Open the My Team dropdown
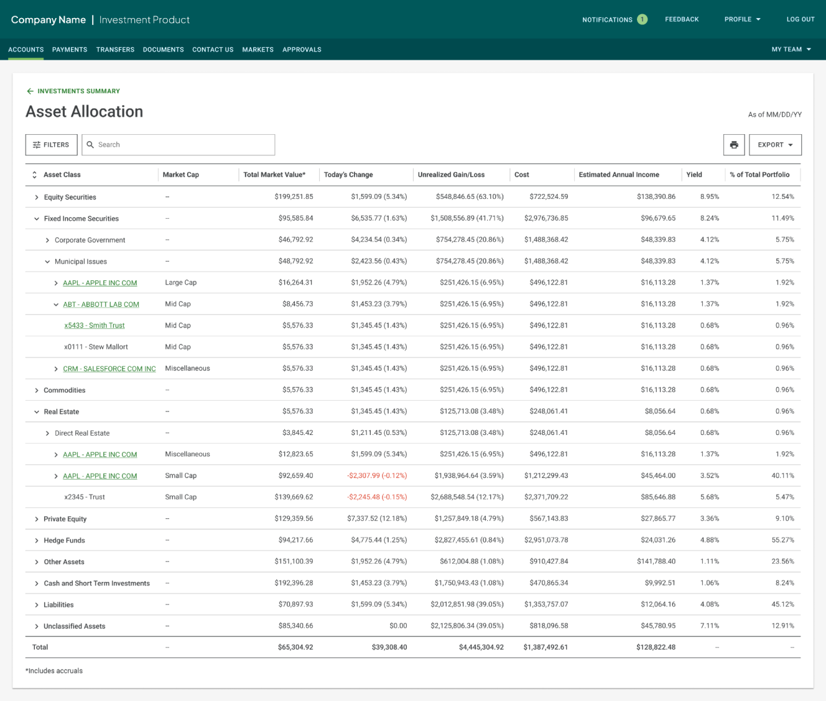Viewport: 826px width, 701px height. point(791,49)
